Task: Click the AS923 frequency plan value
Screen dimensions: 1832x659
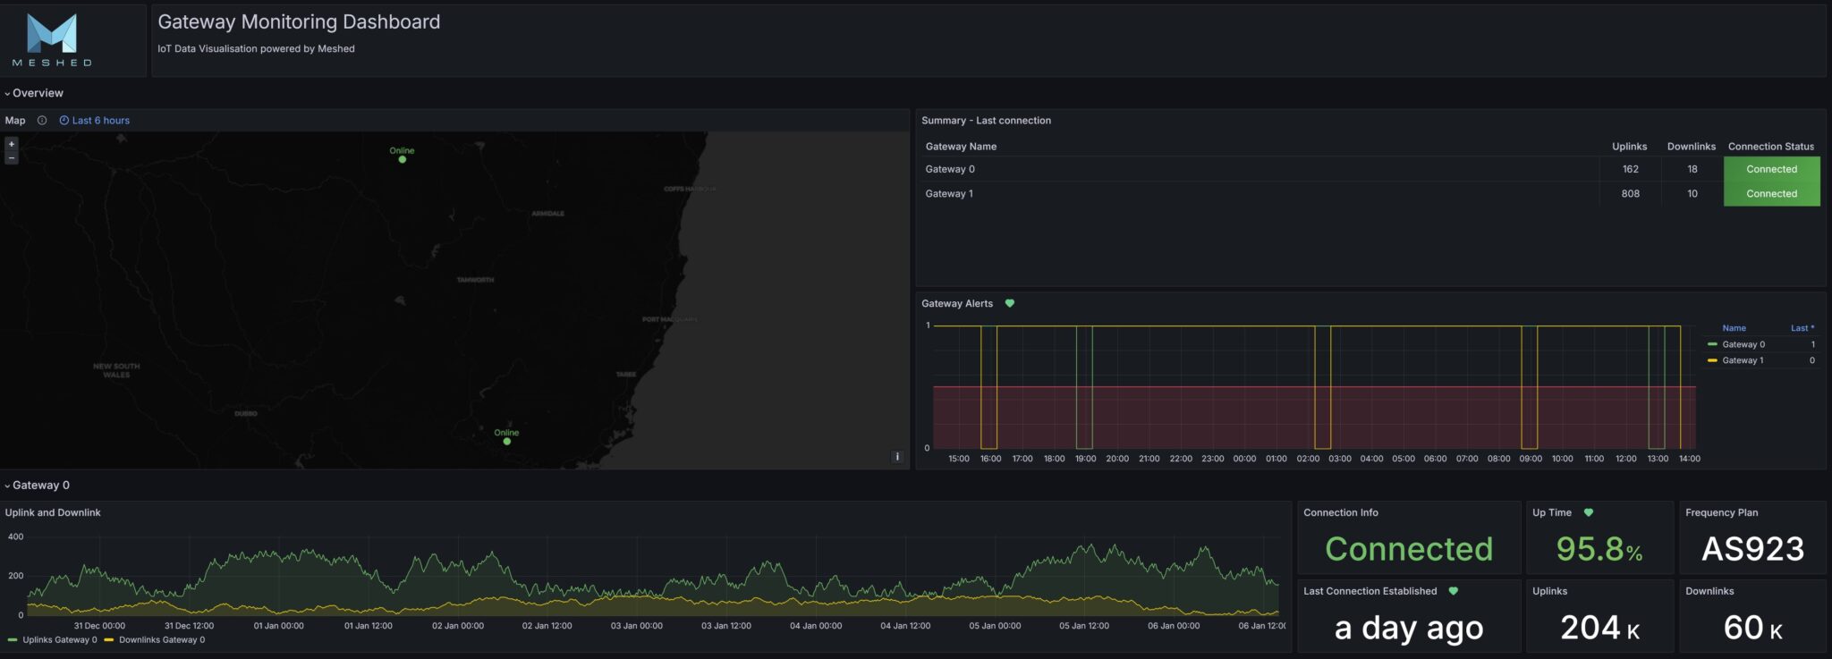Action: [1752, 549]
